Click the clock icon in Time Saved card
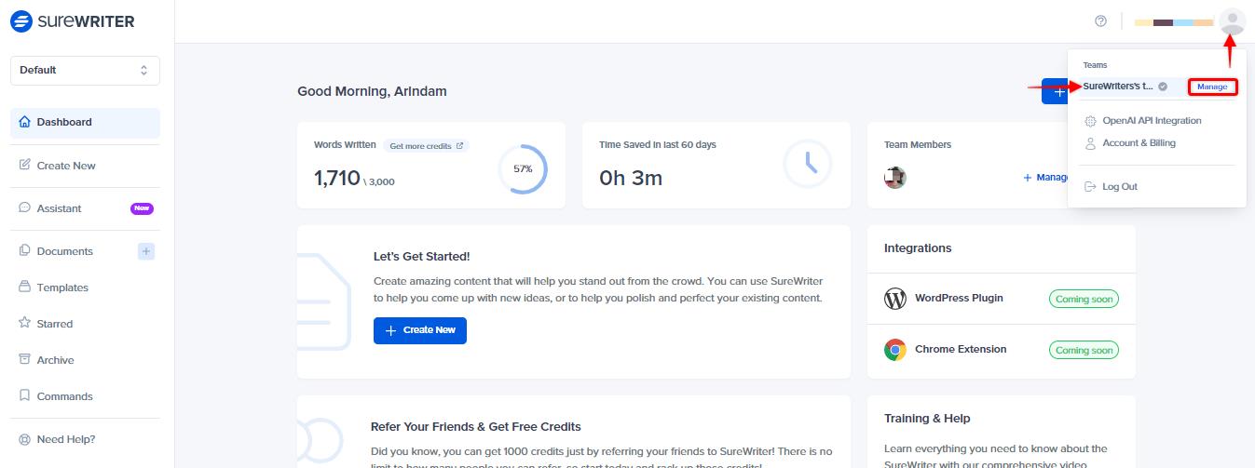 [807, 165]
